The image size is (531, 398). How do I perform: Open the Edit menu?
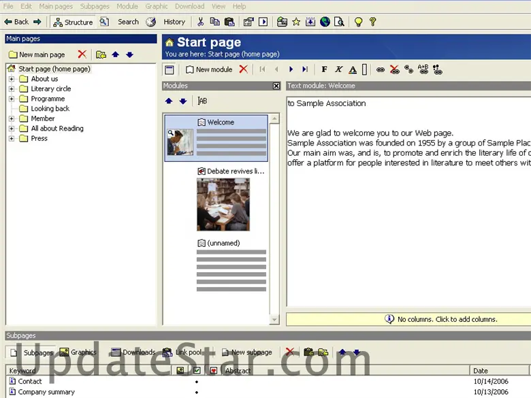26,6
